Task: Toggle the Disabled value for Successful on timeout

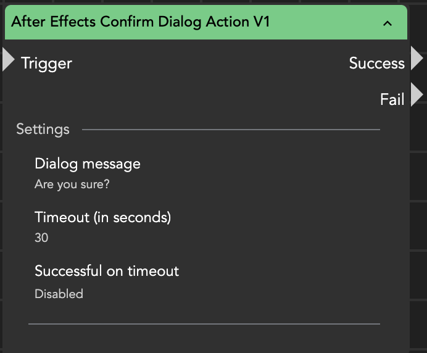Action: click(x=59, y=294)
